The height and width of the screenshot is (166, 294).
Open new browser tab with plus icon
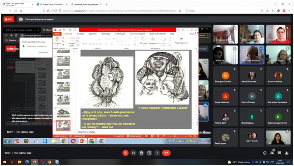click(106, 4)
